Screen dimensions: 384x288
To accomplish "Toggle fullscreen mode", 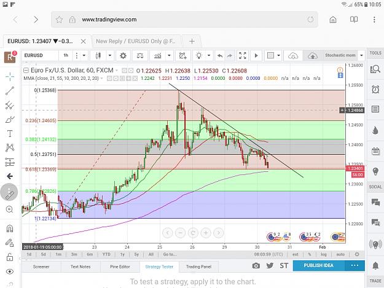I will 243,56.
